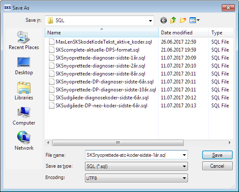This screenshot has width=239, height=192.
Task: Click the Save button
Action: pyautogui.click(x=217, y=155)
